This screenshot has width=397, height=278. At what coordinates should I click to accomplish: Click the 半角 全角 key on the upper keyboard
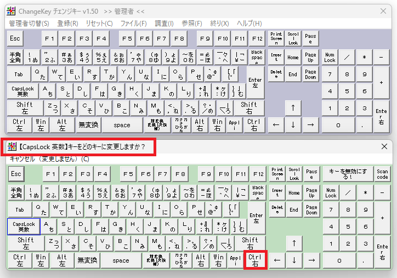coord(15,57)
